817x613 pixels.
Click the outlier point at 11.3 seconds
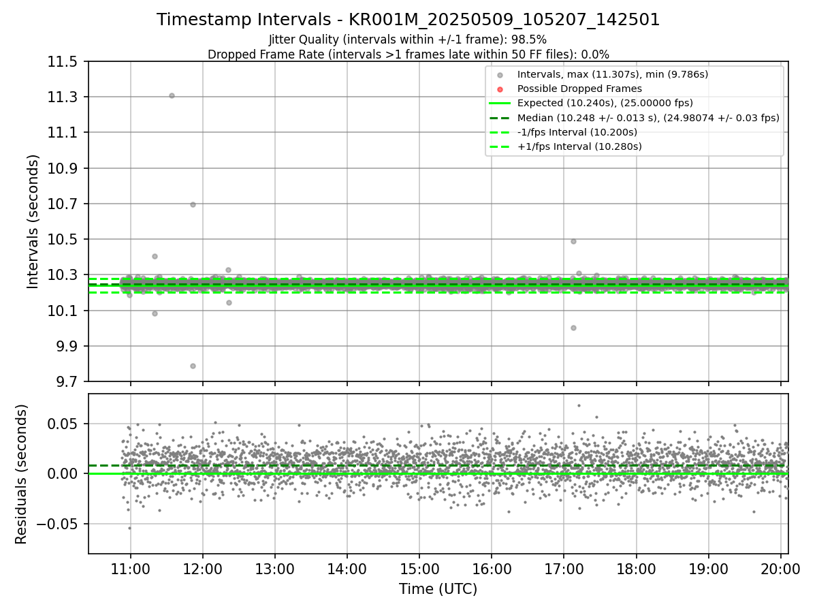pyautogui.click(x=172, y=95)
